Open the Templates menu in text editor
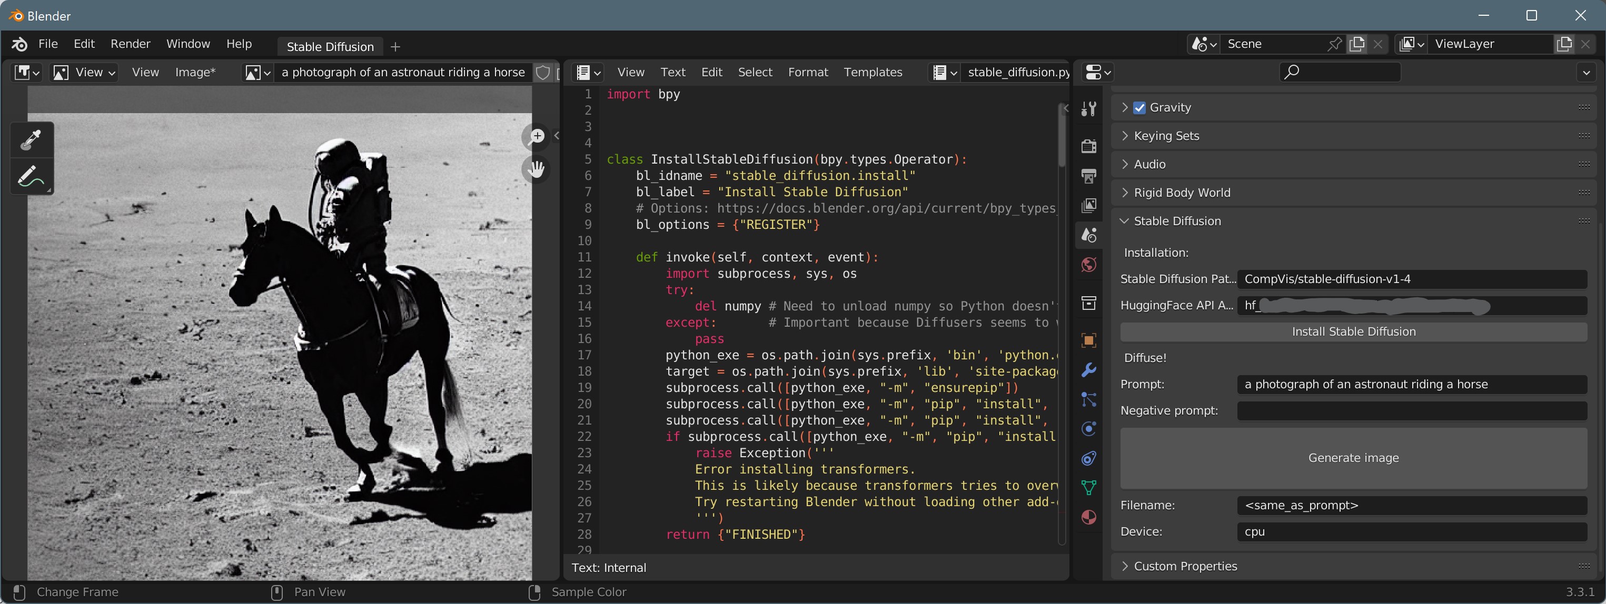The height and width of the screenshot is (604, 1606). [873, 72]
